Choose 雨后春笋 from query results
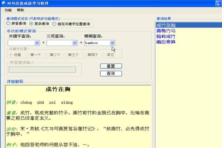 [x=166, y=42]
